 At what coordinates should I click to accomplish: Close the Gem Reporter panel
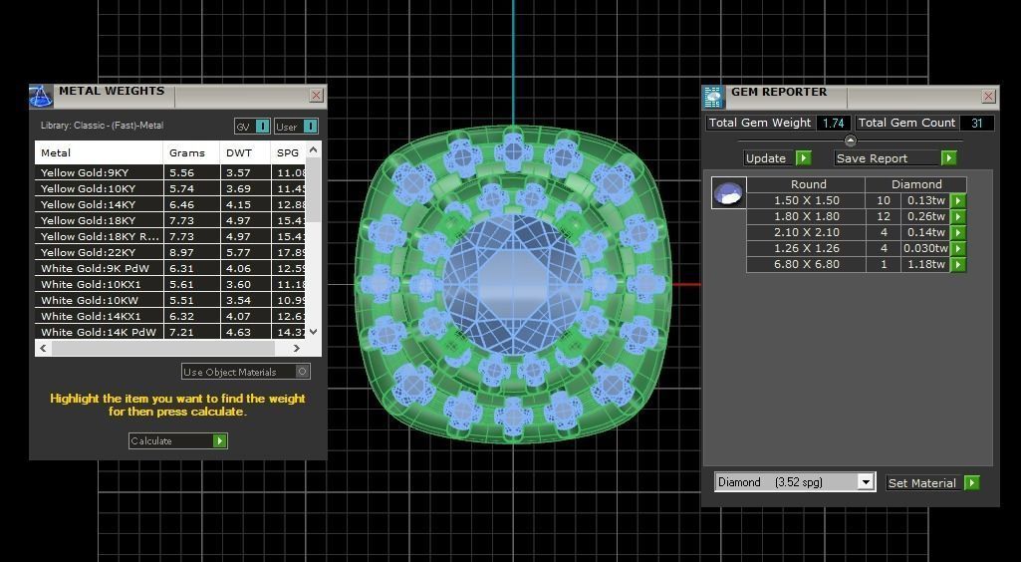coord(988,97)
